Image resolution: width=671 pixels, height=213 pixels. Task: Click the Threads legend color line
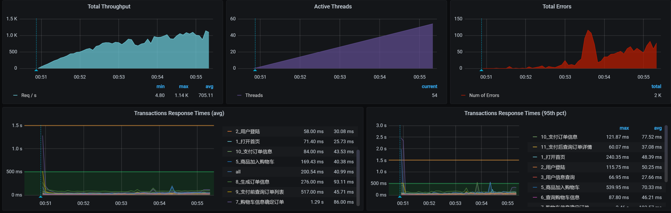(239, 95)
